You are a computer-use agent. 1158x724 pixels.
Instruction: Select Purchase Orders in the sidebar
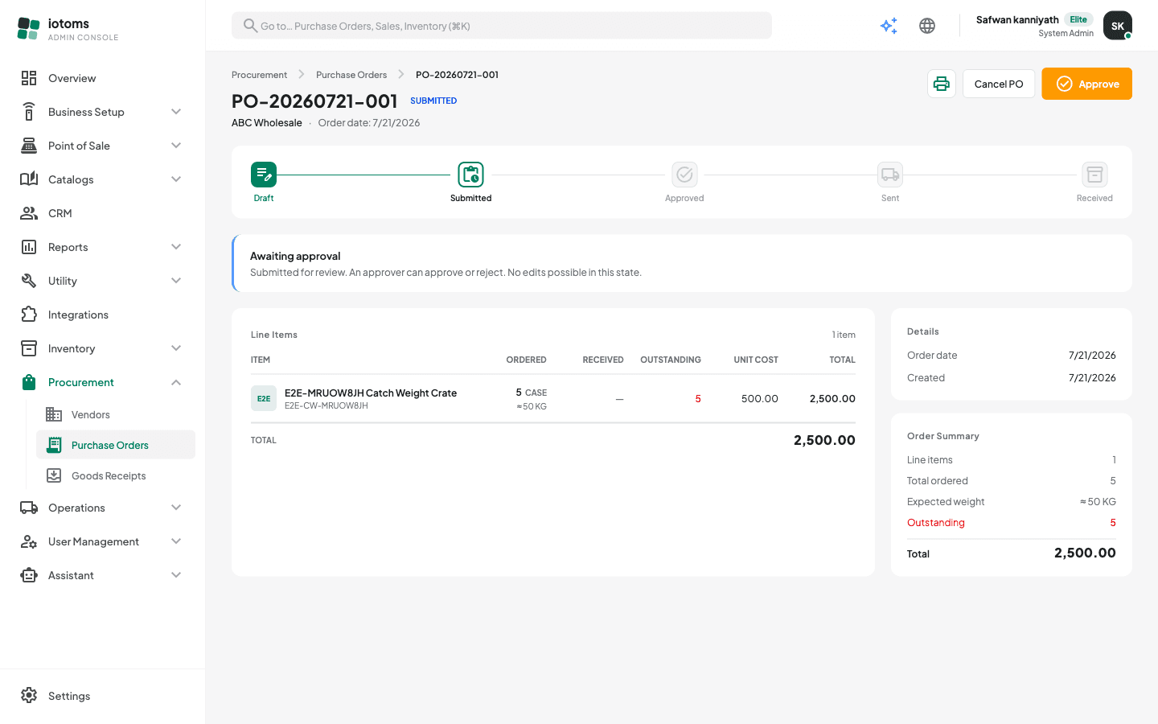(x=116, y=445)
